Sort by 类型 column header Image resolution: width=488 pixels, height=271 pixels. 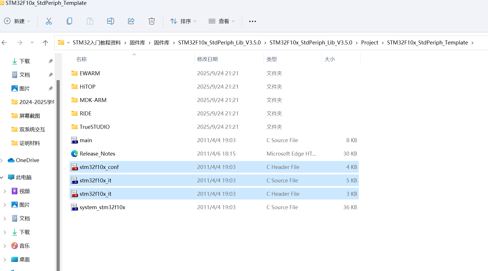point(272,59)
